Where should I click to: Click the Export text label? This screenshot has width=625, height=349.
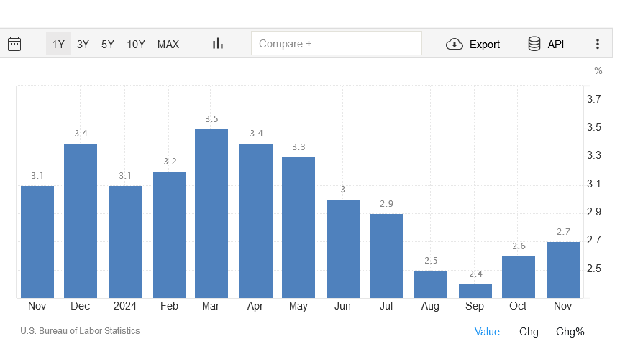(484, 44)
